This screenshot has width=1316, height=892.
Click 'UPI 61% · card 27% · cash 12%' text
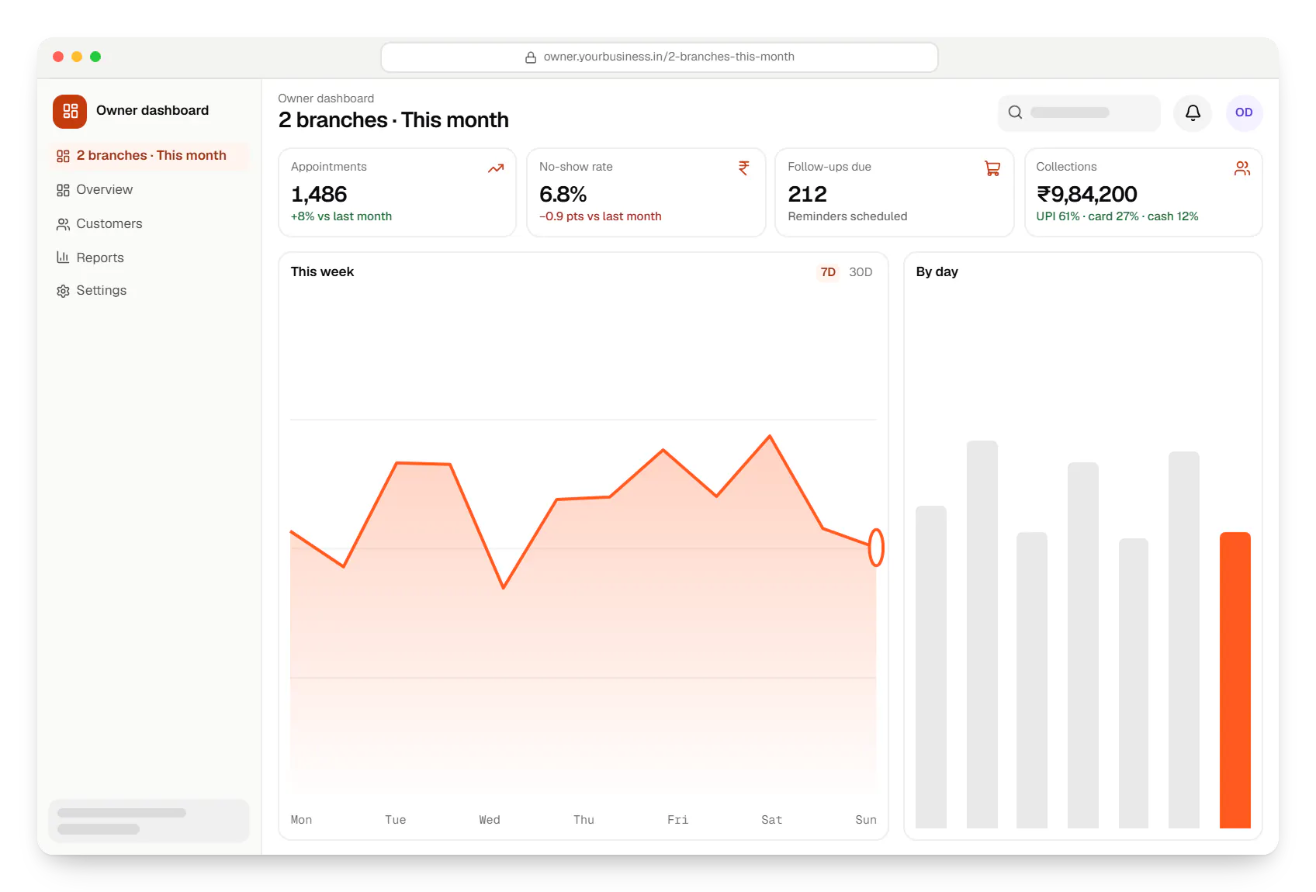pyautogui.click(x=1117, y=216)
